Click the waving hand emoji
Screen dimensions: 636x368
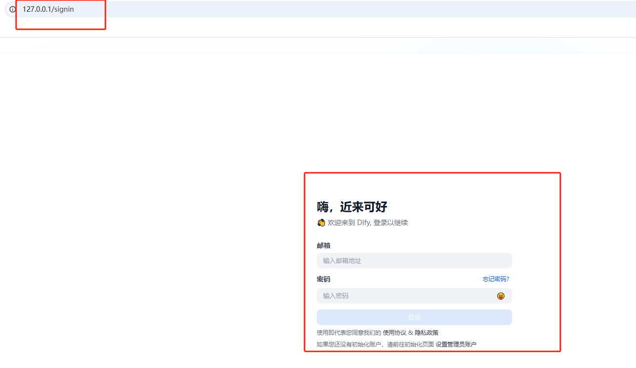point(321,223)
